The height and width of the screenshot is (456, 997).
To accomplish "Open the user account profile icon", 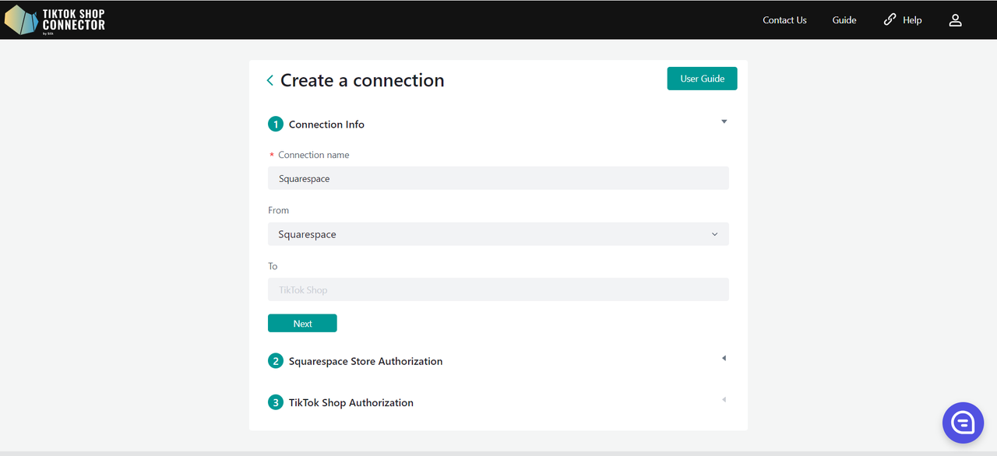I will point(956,20).
